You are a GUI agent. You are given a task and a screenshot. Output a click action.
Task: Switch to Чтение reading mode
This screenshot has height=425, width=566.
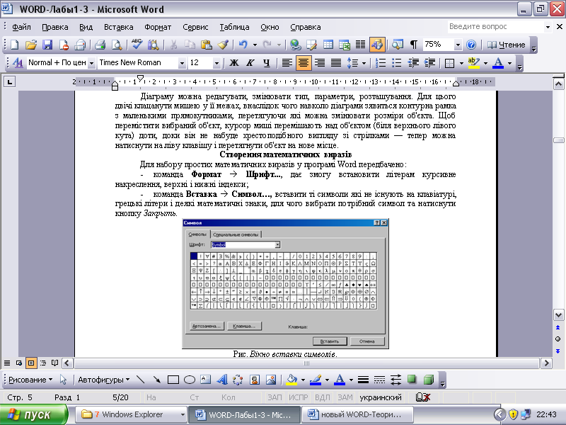click(507, 45)
